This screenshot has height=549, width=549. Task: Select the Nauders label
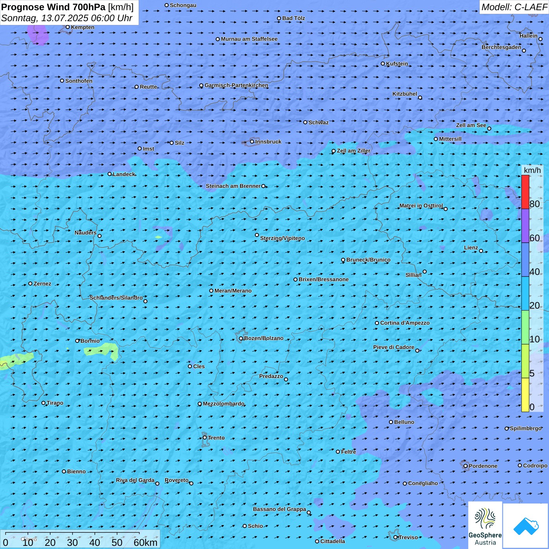(x=85, y=233)
